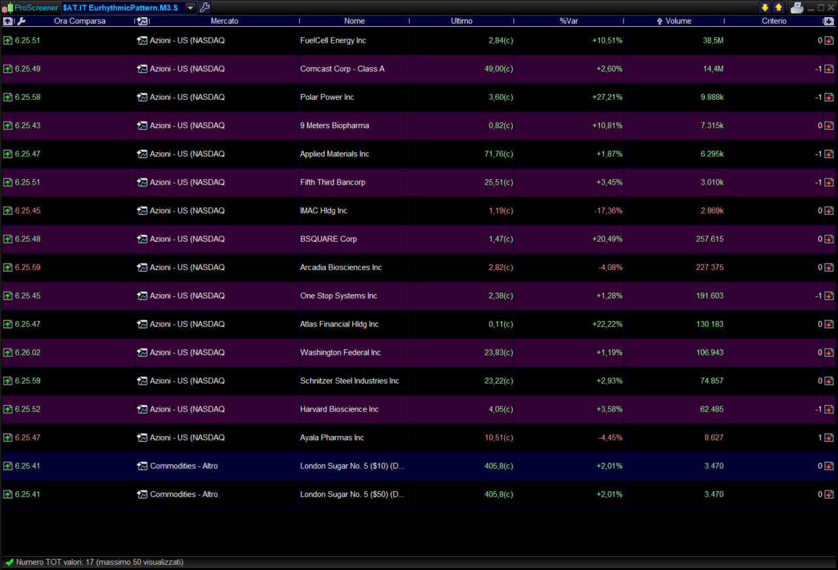Sort by the Ultimo column header
This screenshot has width=838, height=570.
(461, 21)
